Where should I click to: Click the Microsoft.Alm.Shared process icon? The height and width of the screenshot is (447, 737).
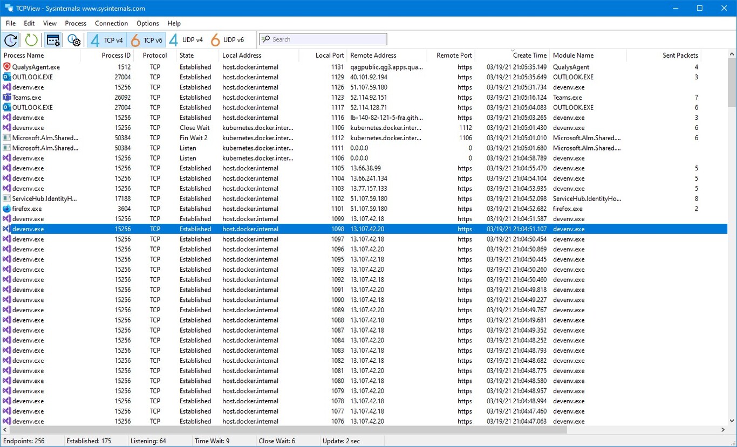(x=6, y=137)
